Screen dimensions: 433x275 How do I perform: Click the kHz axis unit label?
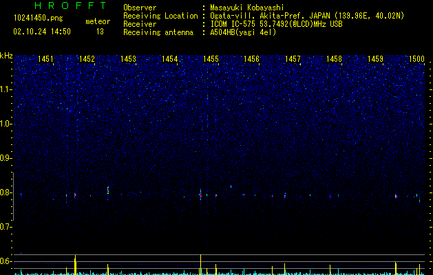pos(6,56)
